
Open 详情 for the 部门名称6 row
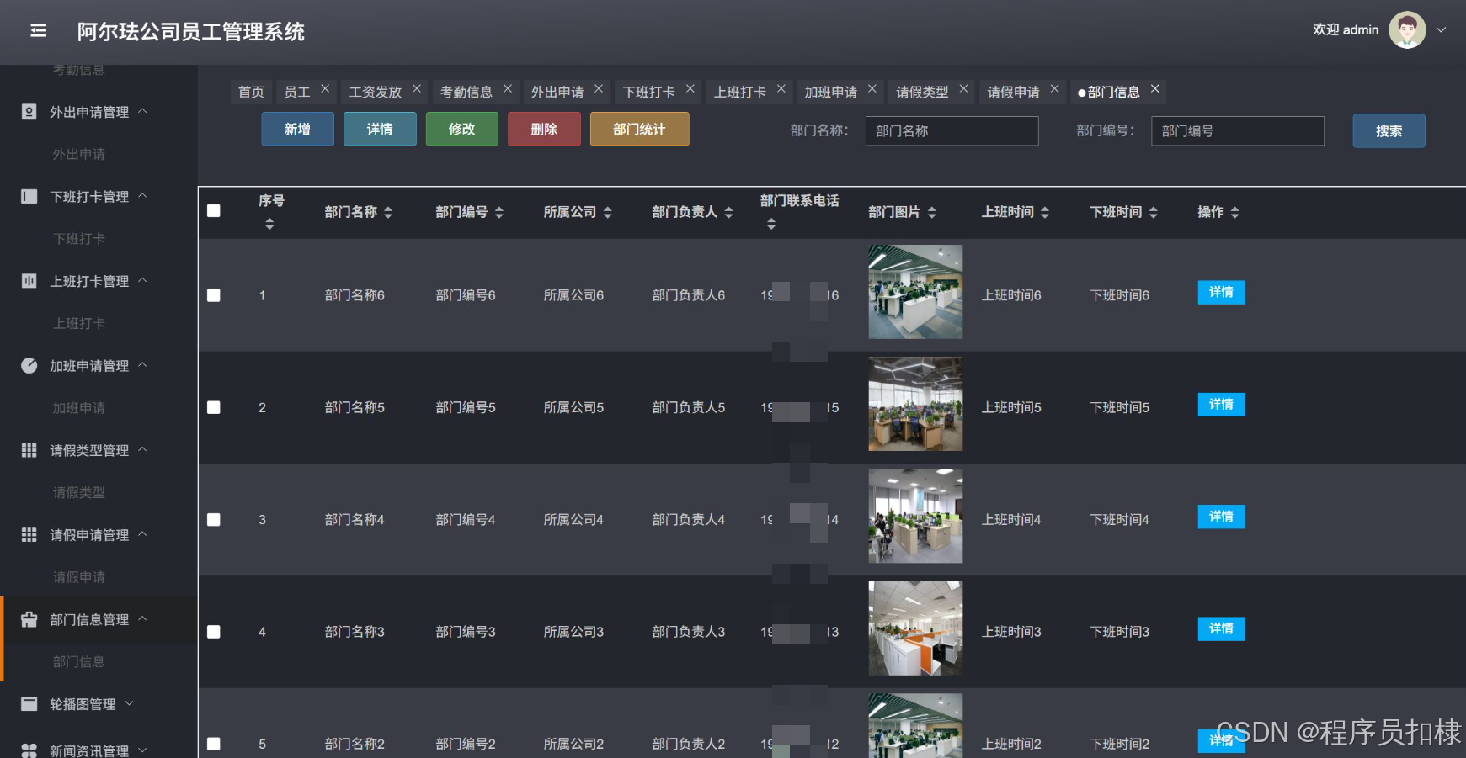click(x=1221, y=292)
